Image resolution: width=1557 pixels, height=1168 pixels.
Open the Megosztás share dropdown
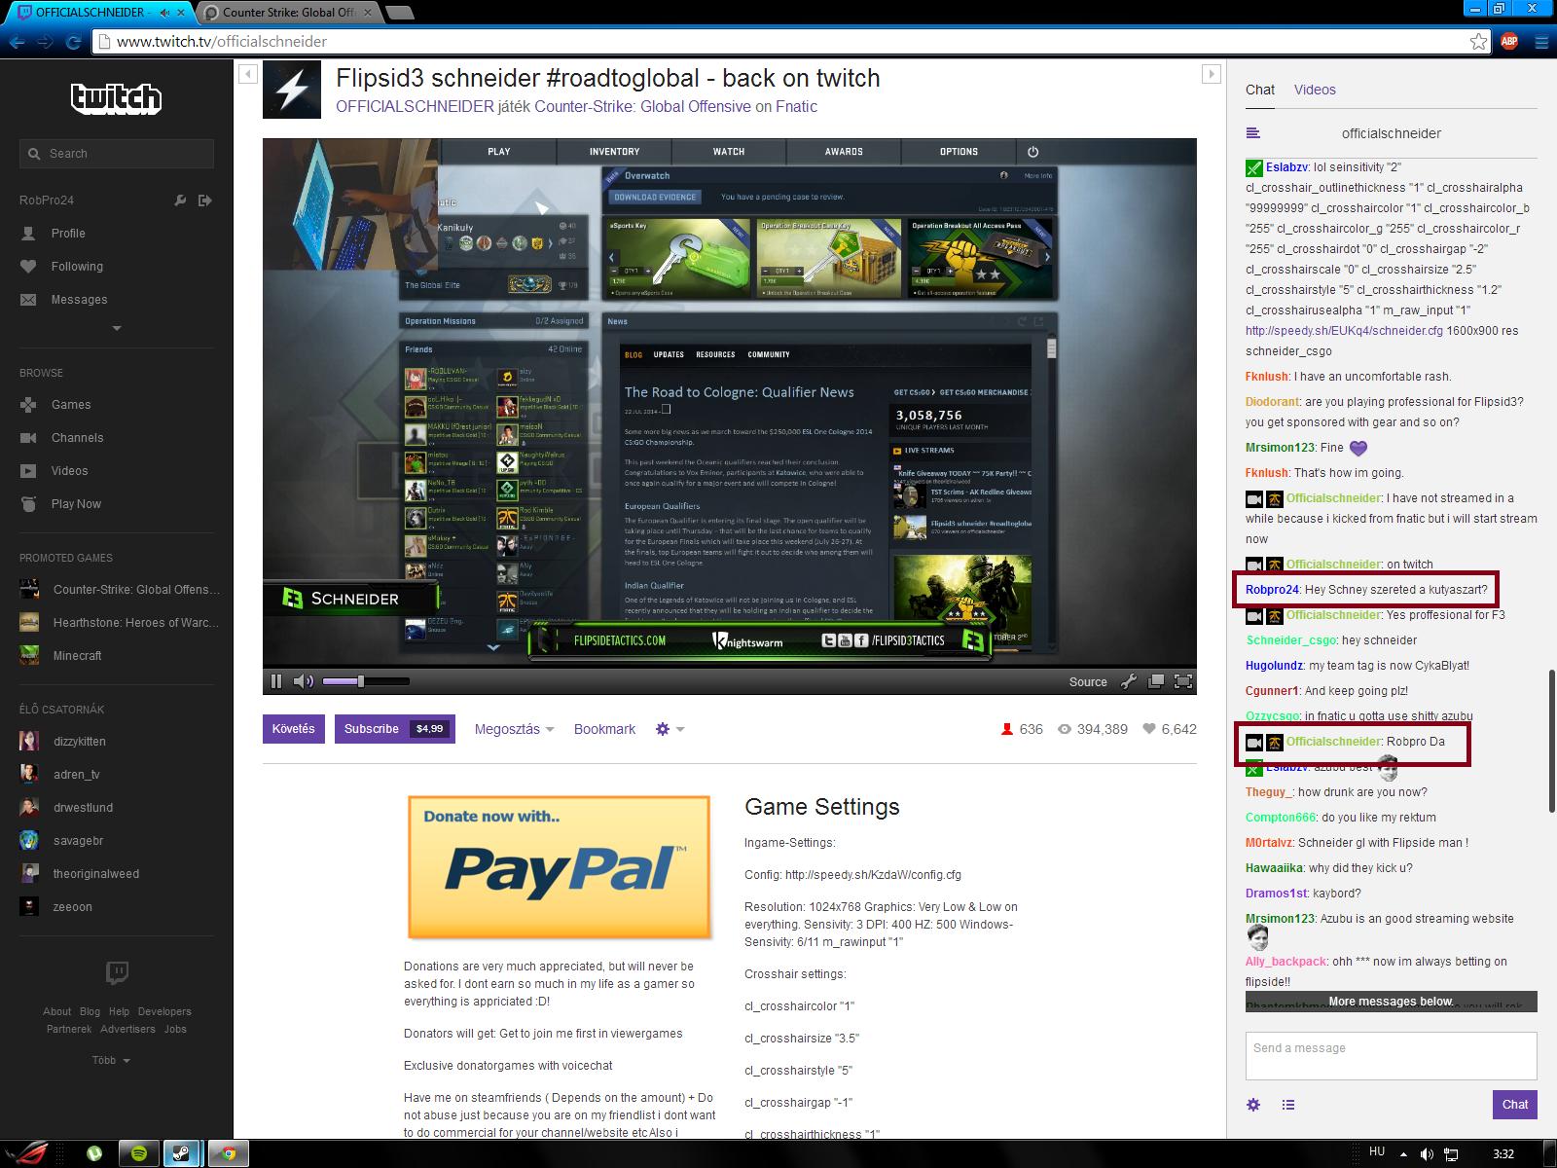click(514, 729)
